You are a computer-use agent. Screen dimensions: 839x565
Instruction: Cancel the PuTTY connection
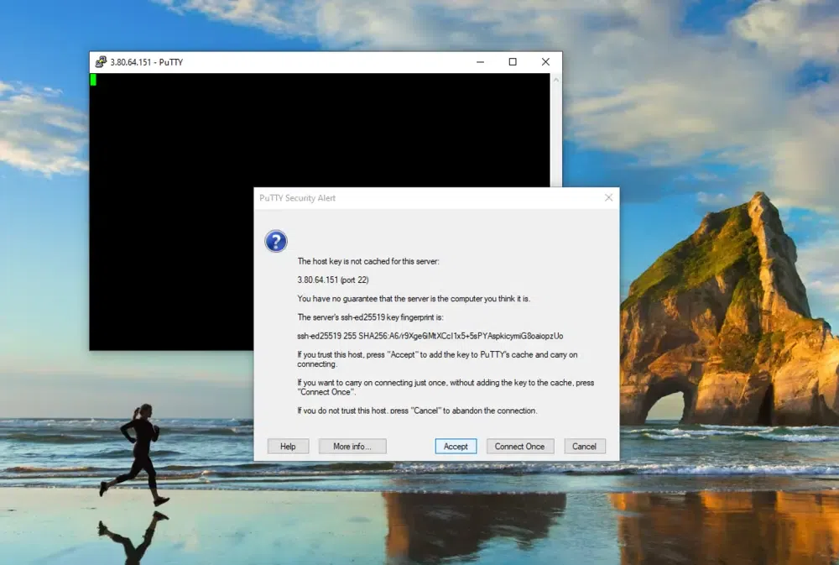[x=584, y=446]
